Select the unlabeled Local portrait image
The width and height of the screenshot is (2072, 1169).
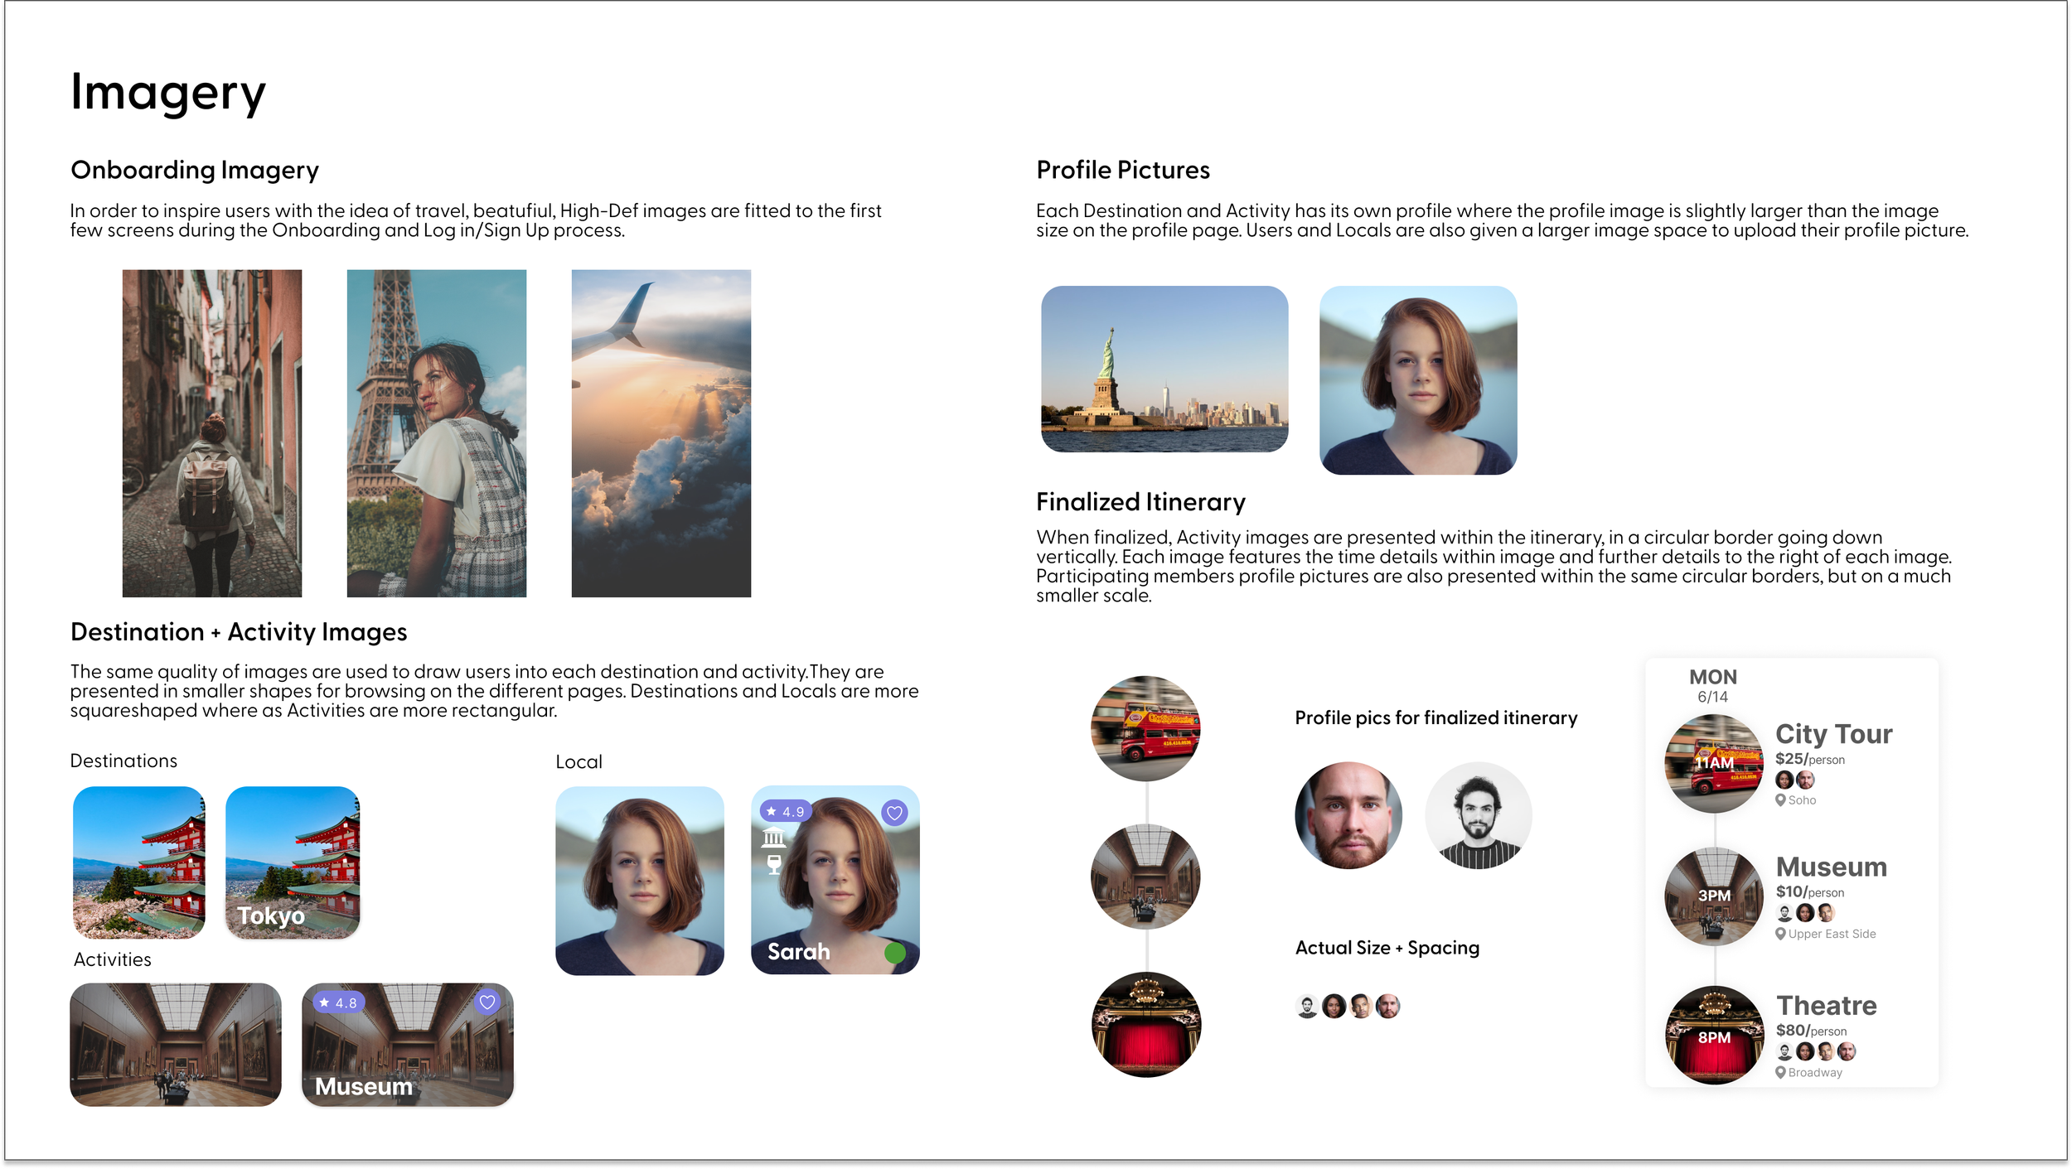pos(640,881)
